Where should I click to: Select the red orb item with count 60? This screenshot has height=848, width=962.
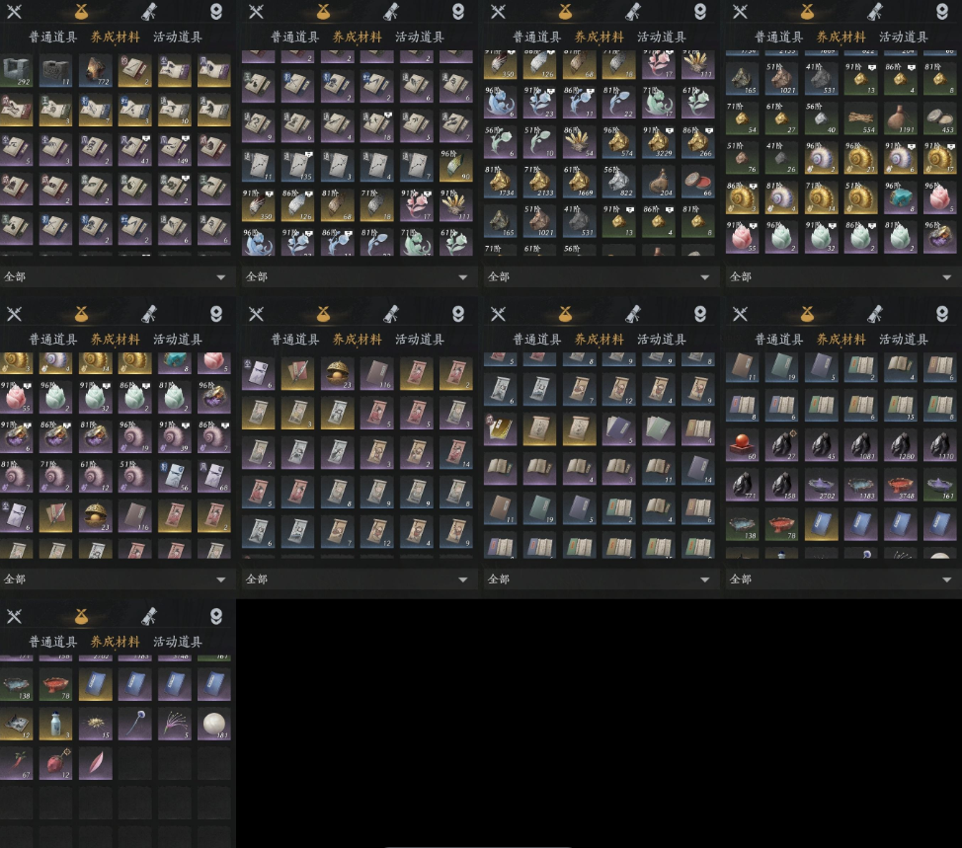pos(743,446)
